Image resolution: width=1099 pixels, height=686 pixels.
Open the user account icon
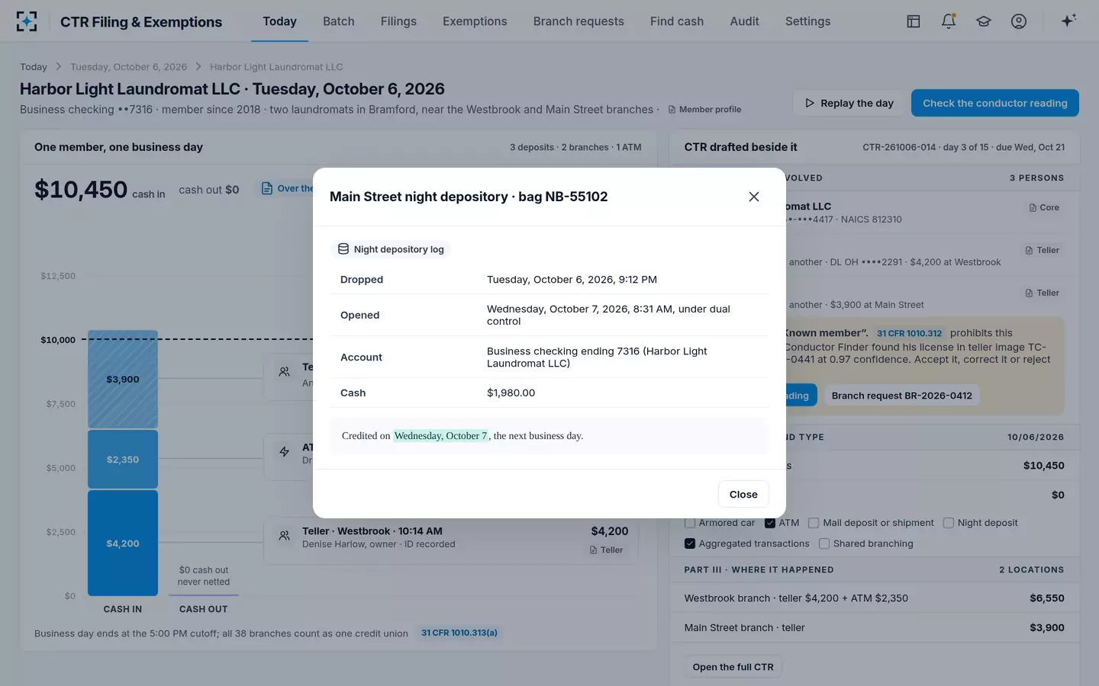[x=1019, y=21]
